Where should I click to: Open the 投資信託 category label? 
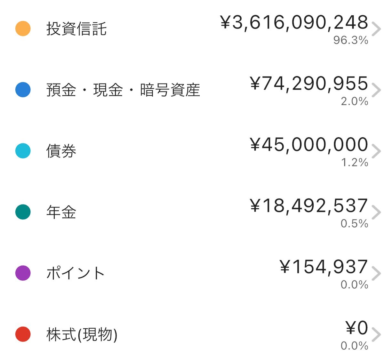(76, 28)
